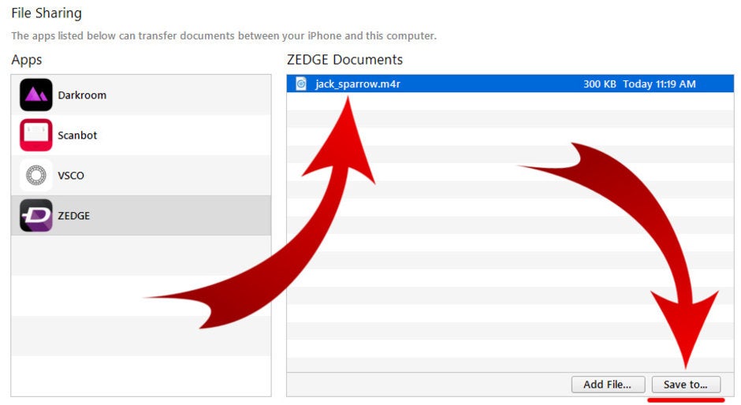The height and width of the screenshot is (405, 741).
Task: Choose Scanbot in the Apps list
Action: coord(141,135)
